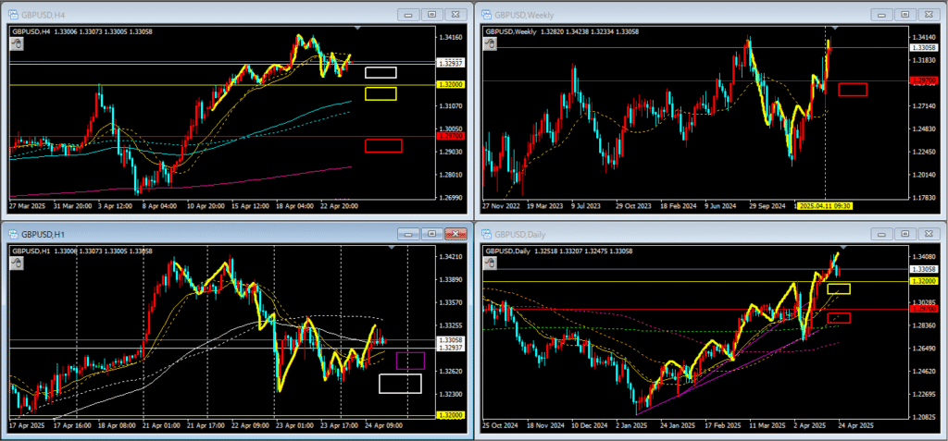The height and width of the screenshot is (441, 948).
Task: Click the 1.32937 price label in H1 chart
Action: point(451,348)
